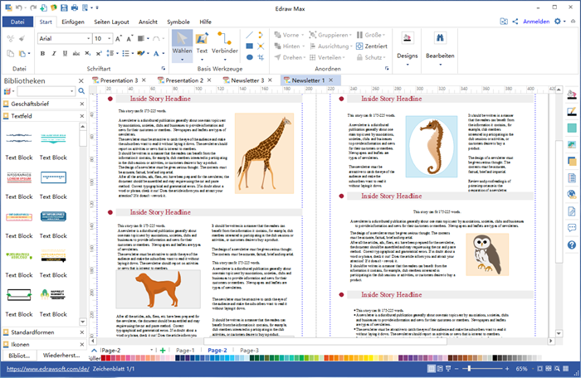Image resolution: width=581 pixels, height=378 pixels.
Task: Open the Einfügen ribbon tab
Action: [73, 22]
